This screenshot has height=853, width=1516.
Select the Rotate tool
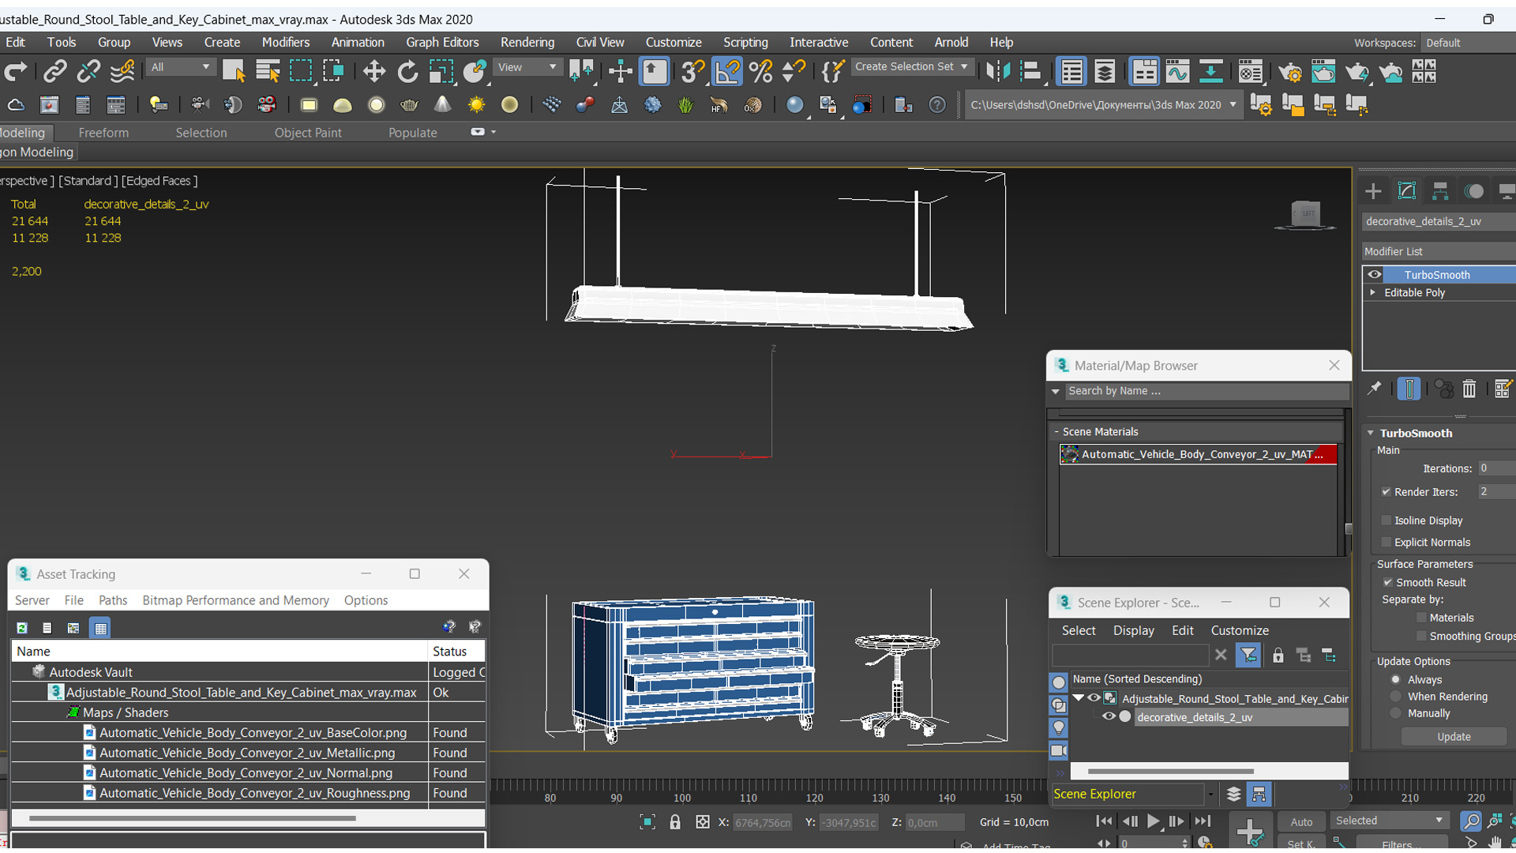pyautogui.click(x=407, y=72)
